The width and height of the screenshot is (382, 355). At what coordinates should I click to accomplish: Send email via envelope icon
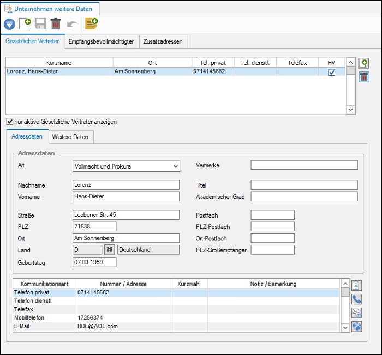(x=356, y=313)
